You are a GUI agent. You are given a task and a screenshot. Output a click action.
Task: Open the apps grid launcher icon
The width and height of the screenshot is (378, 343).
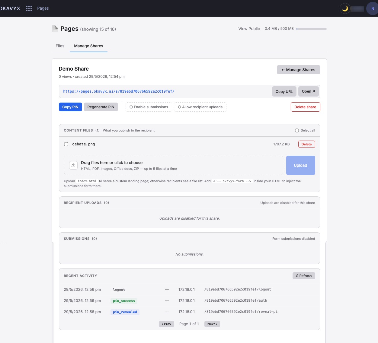coord(29,8)
